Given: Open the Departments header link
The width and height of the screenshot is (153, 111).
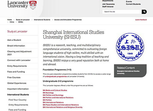Looking at the screenshot, I should tap(107, 1).
